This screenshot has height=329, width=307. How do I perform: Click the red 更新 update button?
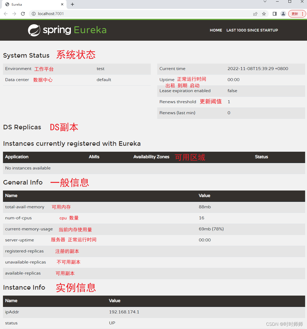click(297, 14)
